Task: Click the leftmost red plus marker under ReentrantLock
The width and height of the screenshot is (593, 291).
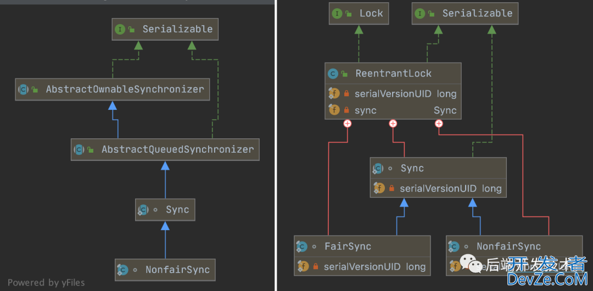Action: tap(347, 124)
